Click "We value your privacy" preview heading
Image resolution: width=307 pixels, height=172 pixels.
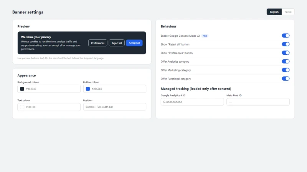point(36,37)
